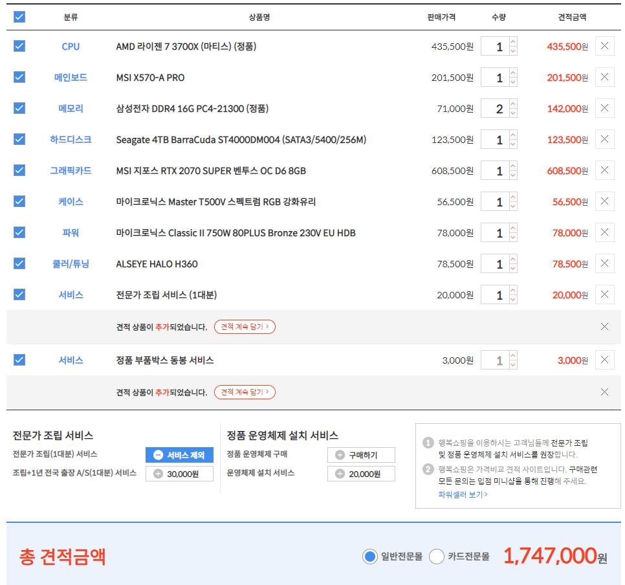Viewport: 625px width, 585px height.
Task: Increase the power supply quantity
Action: point(513,228)
